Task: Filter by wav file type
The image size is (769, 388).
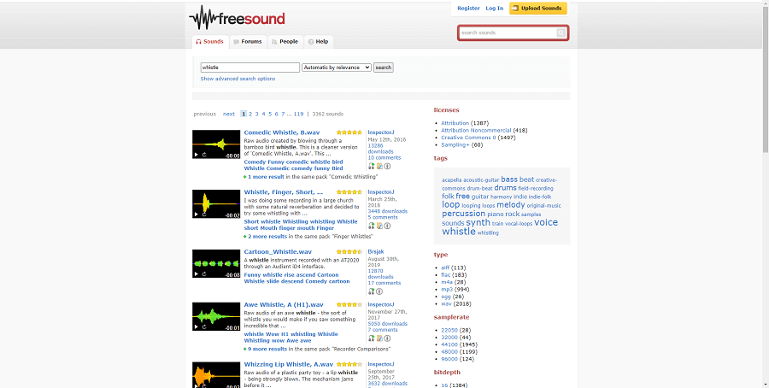Action: 446,304
